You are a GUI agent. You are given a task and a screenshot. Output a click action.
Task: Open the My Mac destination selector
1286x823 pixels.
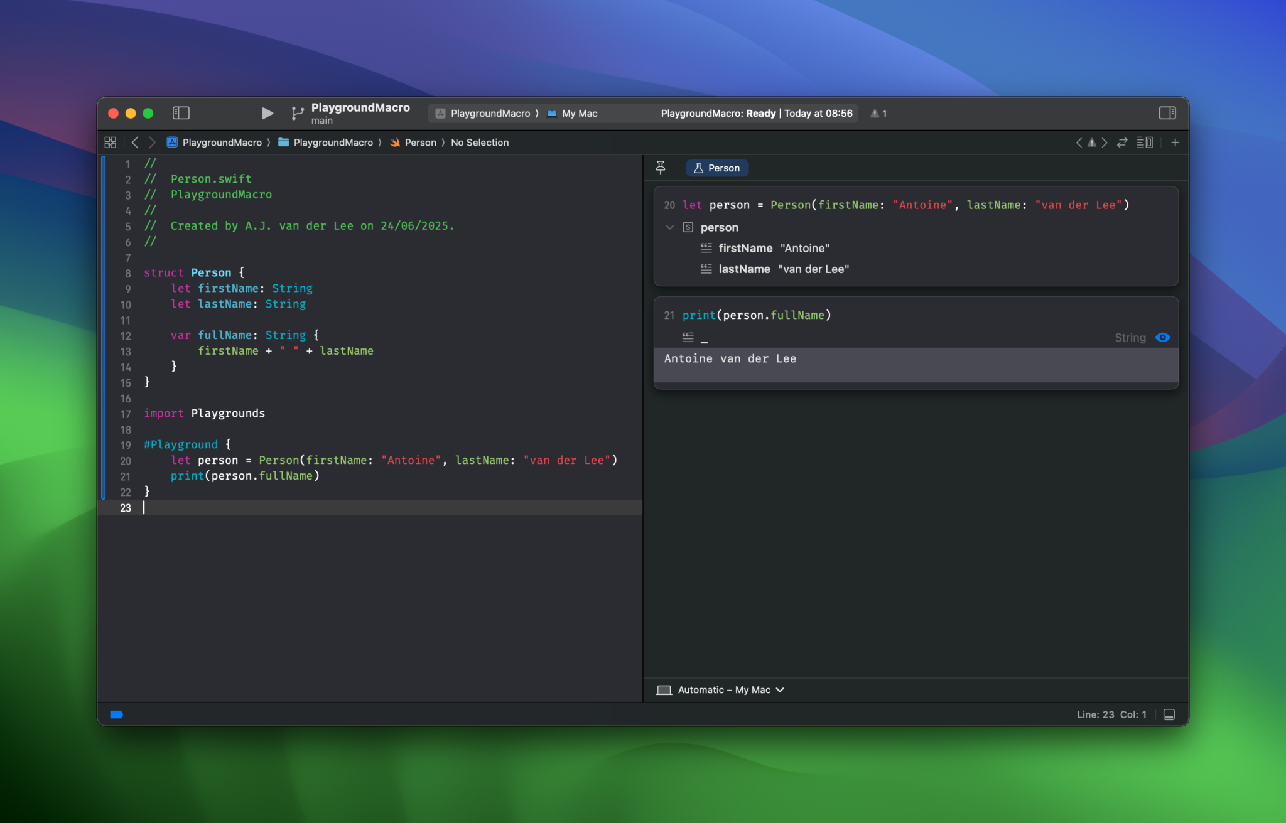pyautogui.click(x=572, y=114)
